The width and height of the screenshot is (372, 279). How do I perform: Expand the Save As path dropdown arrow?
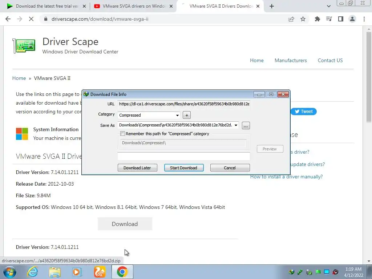pos(236,125)
